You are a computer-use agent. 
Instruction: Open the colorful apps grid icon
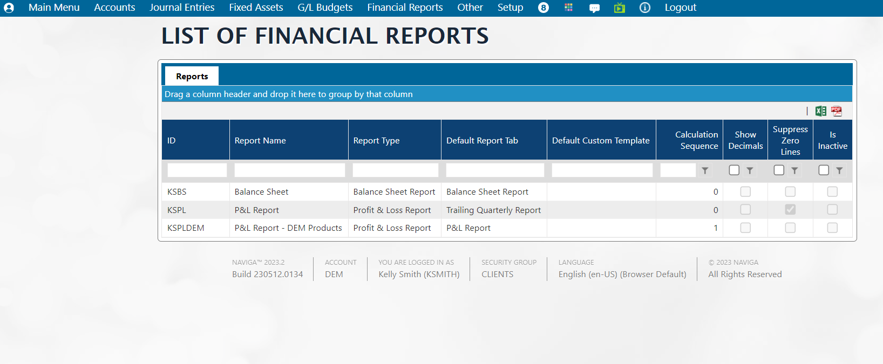click(x=568, y=8)
